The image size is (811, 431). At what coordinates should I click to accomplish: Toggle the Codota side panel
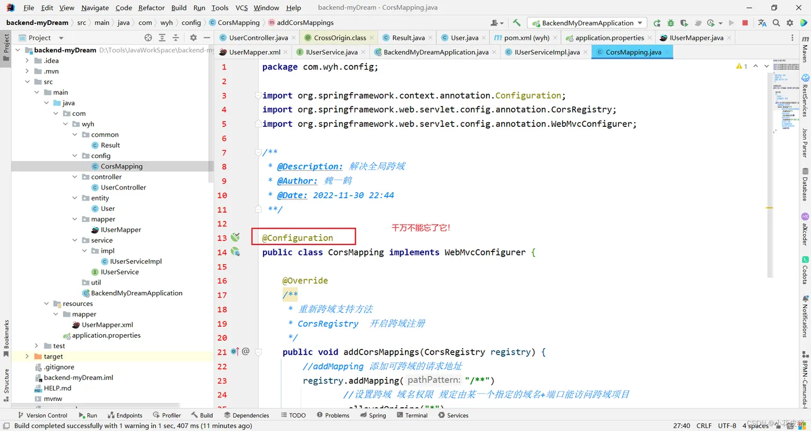(805, 270)
